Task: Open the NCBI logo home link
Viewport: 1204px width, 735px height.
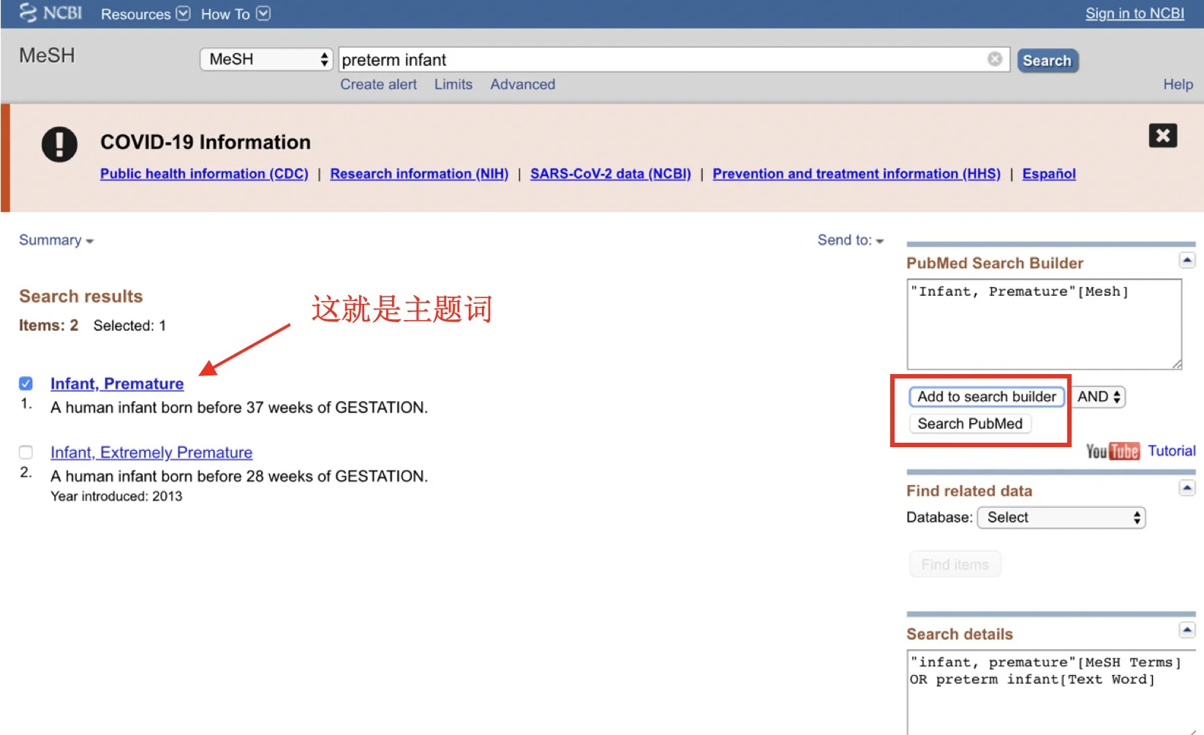Action: click(50, 13)
